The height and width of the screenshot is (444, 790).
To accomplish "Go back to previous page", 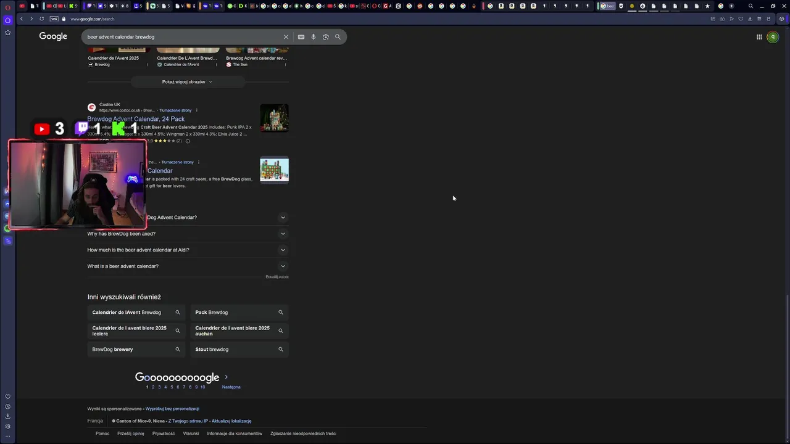I will [21, 19].
